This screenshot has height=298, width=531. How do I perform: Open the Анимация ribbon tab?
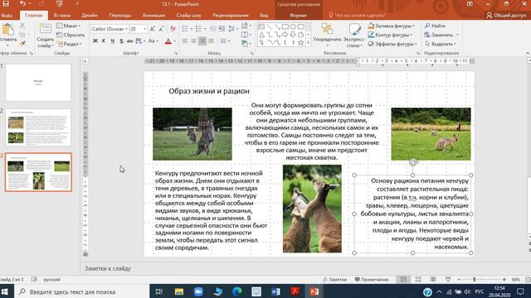153,15
